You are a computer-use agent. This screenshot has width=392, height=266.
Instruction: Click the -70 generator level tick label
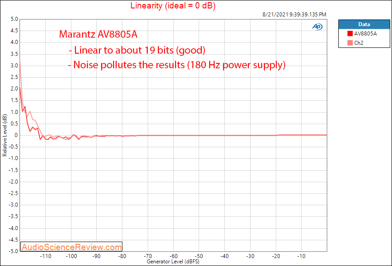pyautogui.click(x=148, y=256)
